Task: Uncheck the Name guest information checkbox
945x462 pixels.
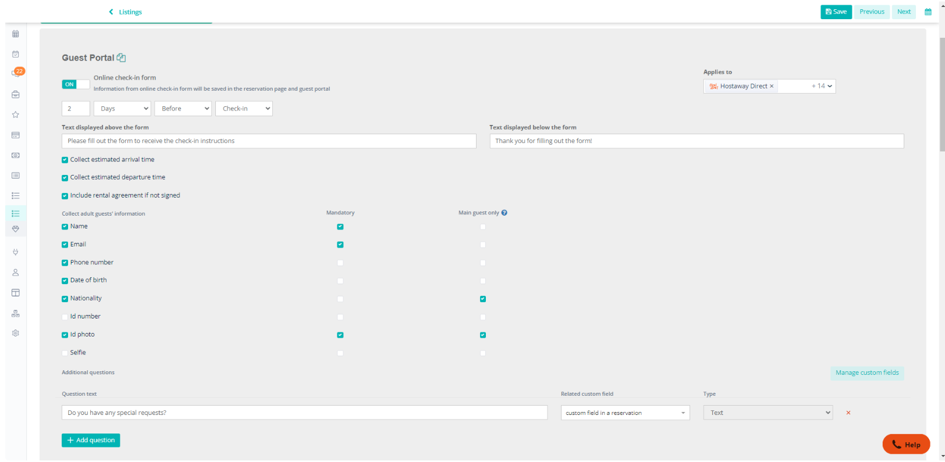Action: pos(65,227)
